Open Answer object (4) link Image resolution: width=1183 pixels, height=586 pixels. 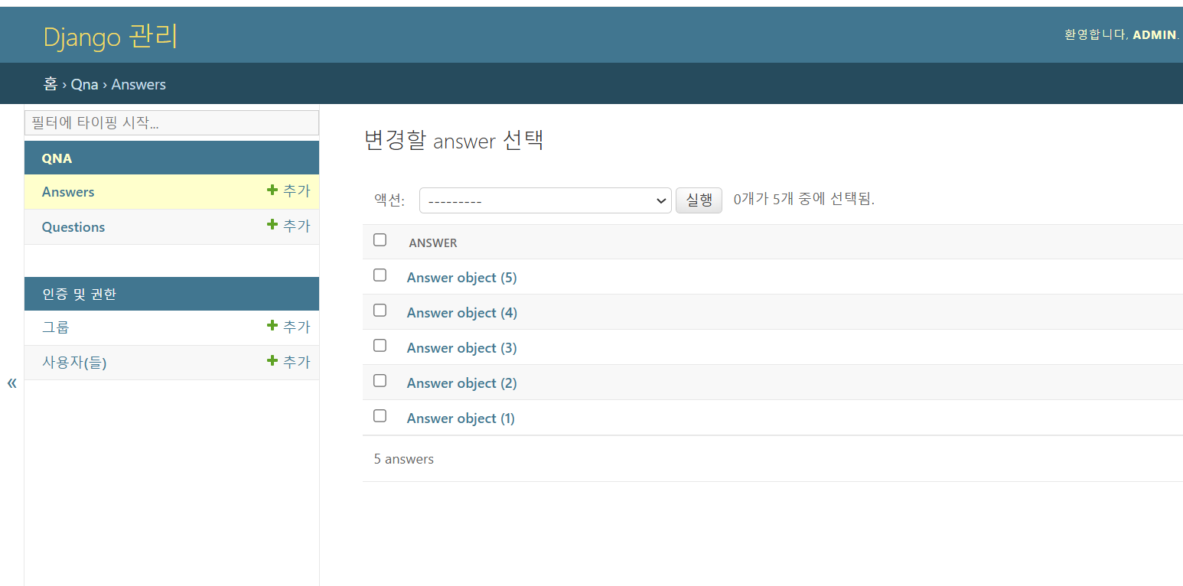[461, 313]
